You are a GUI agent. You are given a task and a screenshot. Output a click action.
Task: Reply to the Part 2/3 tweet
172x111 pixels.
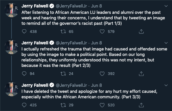[24, 74]
